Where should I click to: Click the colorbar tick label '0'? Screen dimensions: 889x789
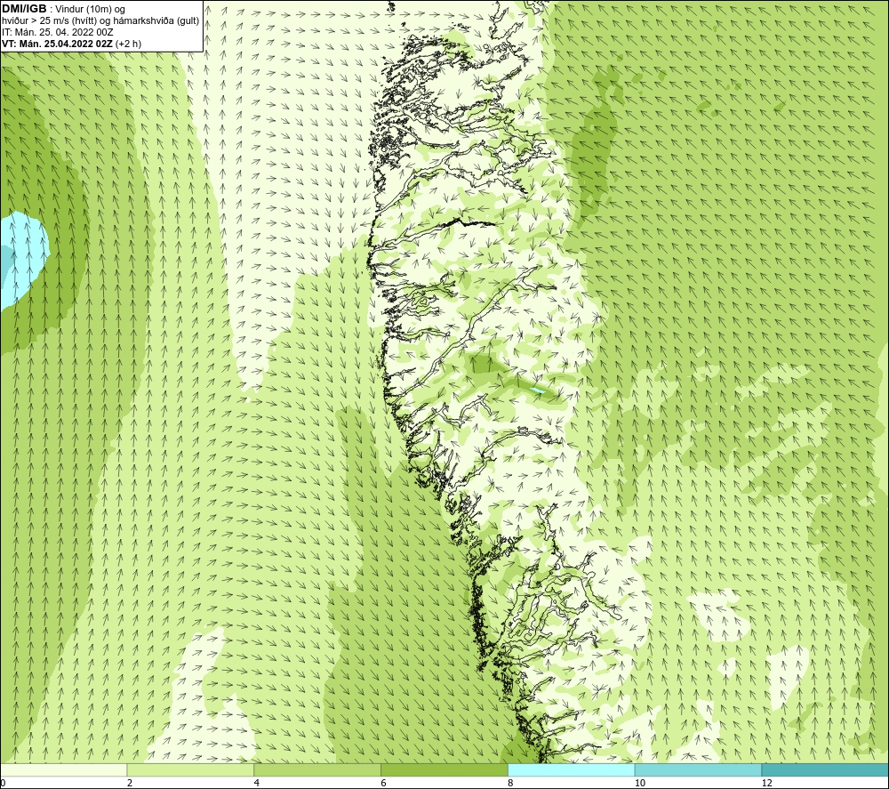coord(3,783)
